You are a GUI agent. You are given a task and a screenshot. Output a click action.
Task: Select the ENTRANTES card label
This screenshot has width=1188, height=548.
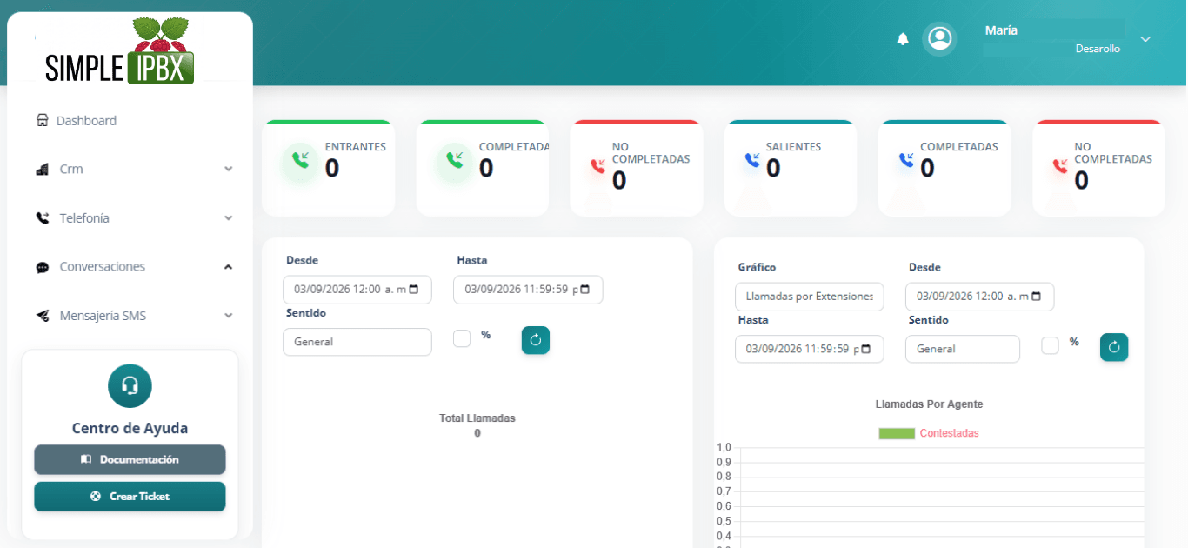(x=356, y=147)
